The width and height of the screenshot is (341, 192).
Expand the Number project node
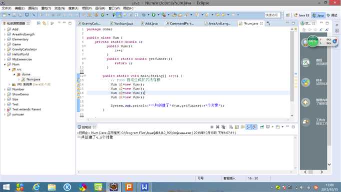click(x=5, y=89)
